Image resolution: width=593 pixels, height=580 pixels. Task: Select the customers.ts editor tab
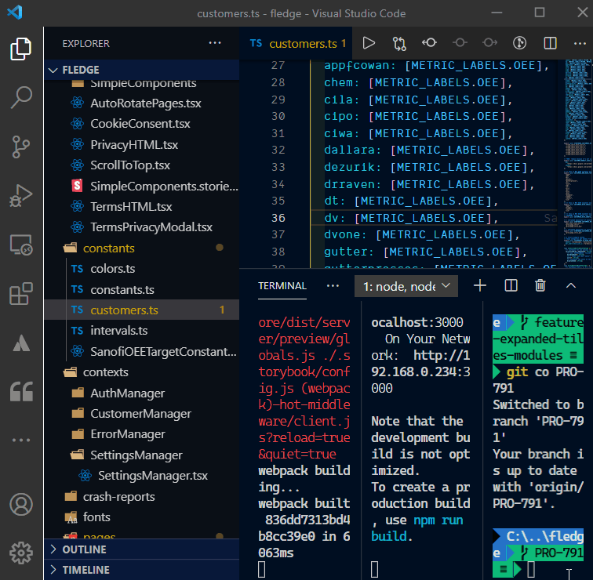(296, 43)
